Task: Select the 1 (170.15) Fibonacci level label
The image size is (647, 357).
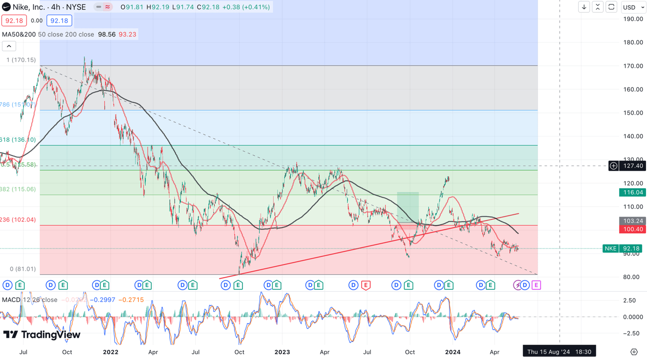Action: point(21,60)
